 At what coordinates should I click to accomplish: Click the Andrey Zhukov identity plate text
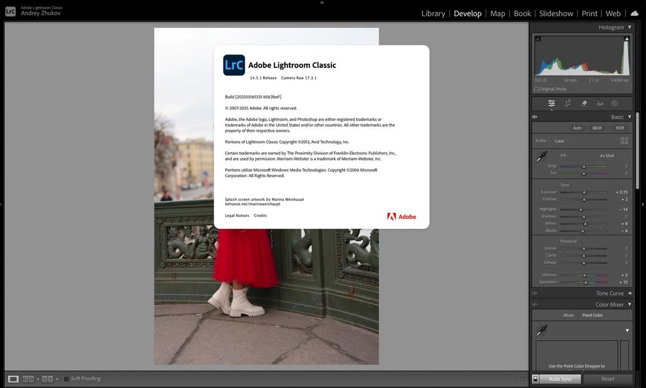41,13
